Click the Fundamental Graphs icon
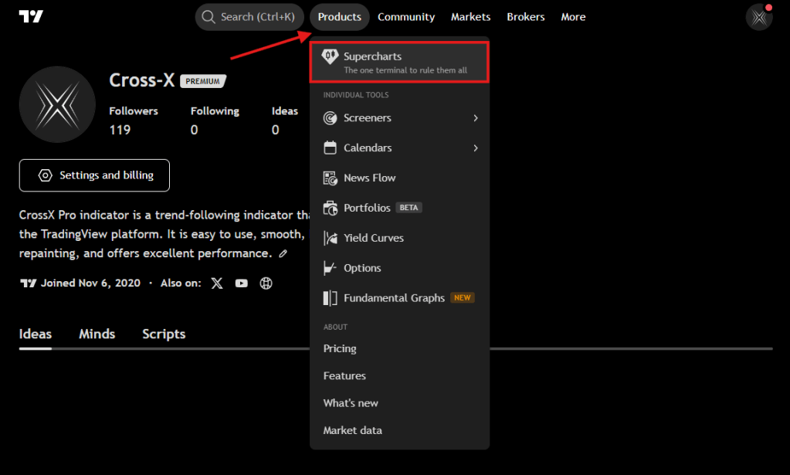The image size is (790, 475). click(330, 298)
